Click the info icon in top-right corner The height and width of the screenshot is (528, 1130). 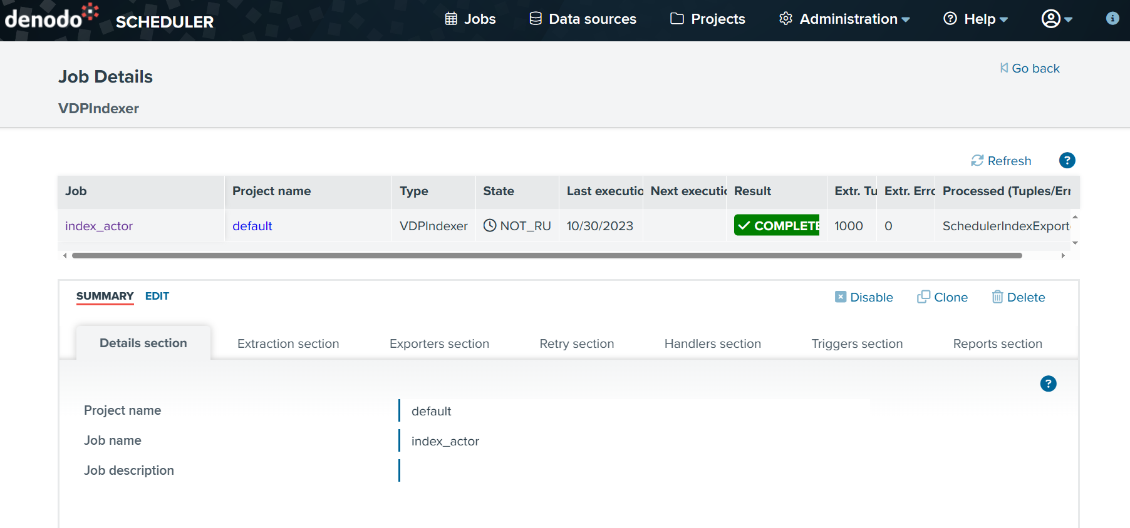(1112, 19)
